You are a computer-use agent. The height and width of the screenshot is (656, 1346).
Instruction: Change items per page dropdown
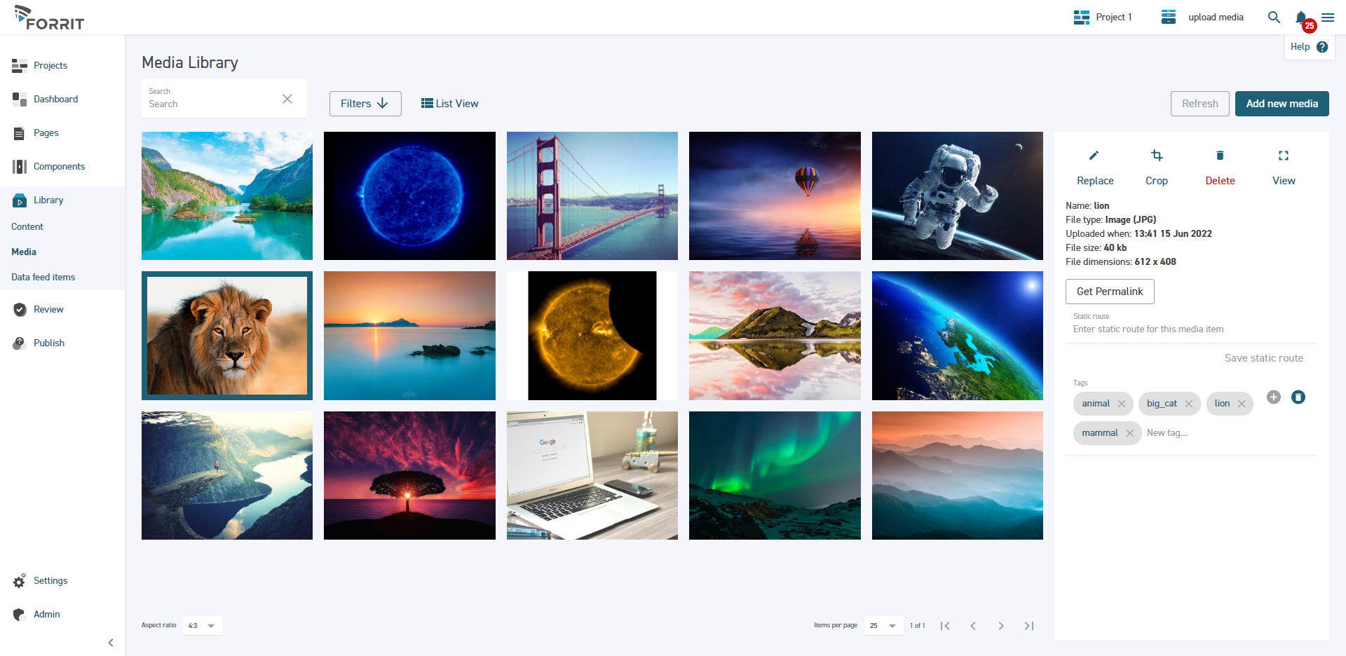[883, 626]
